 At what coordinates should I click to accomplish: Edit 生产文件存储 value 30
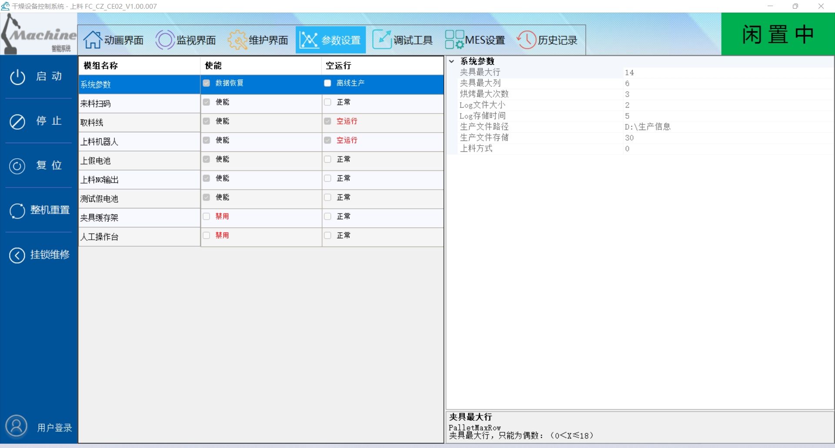click(x=728, y=138)
